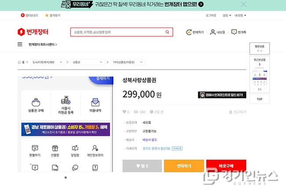Open 판매하기 from header
286x190 pixels.
pos(195,32)
